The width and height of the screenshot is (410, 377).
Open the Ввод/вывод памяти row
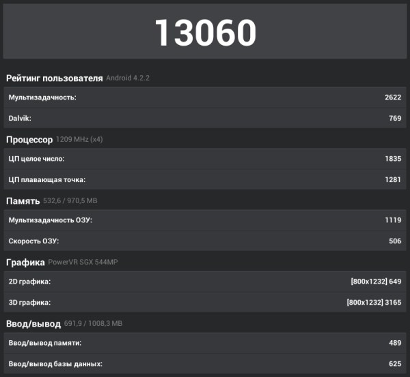pos(205,343)
